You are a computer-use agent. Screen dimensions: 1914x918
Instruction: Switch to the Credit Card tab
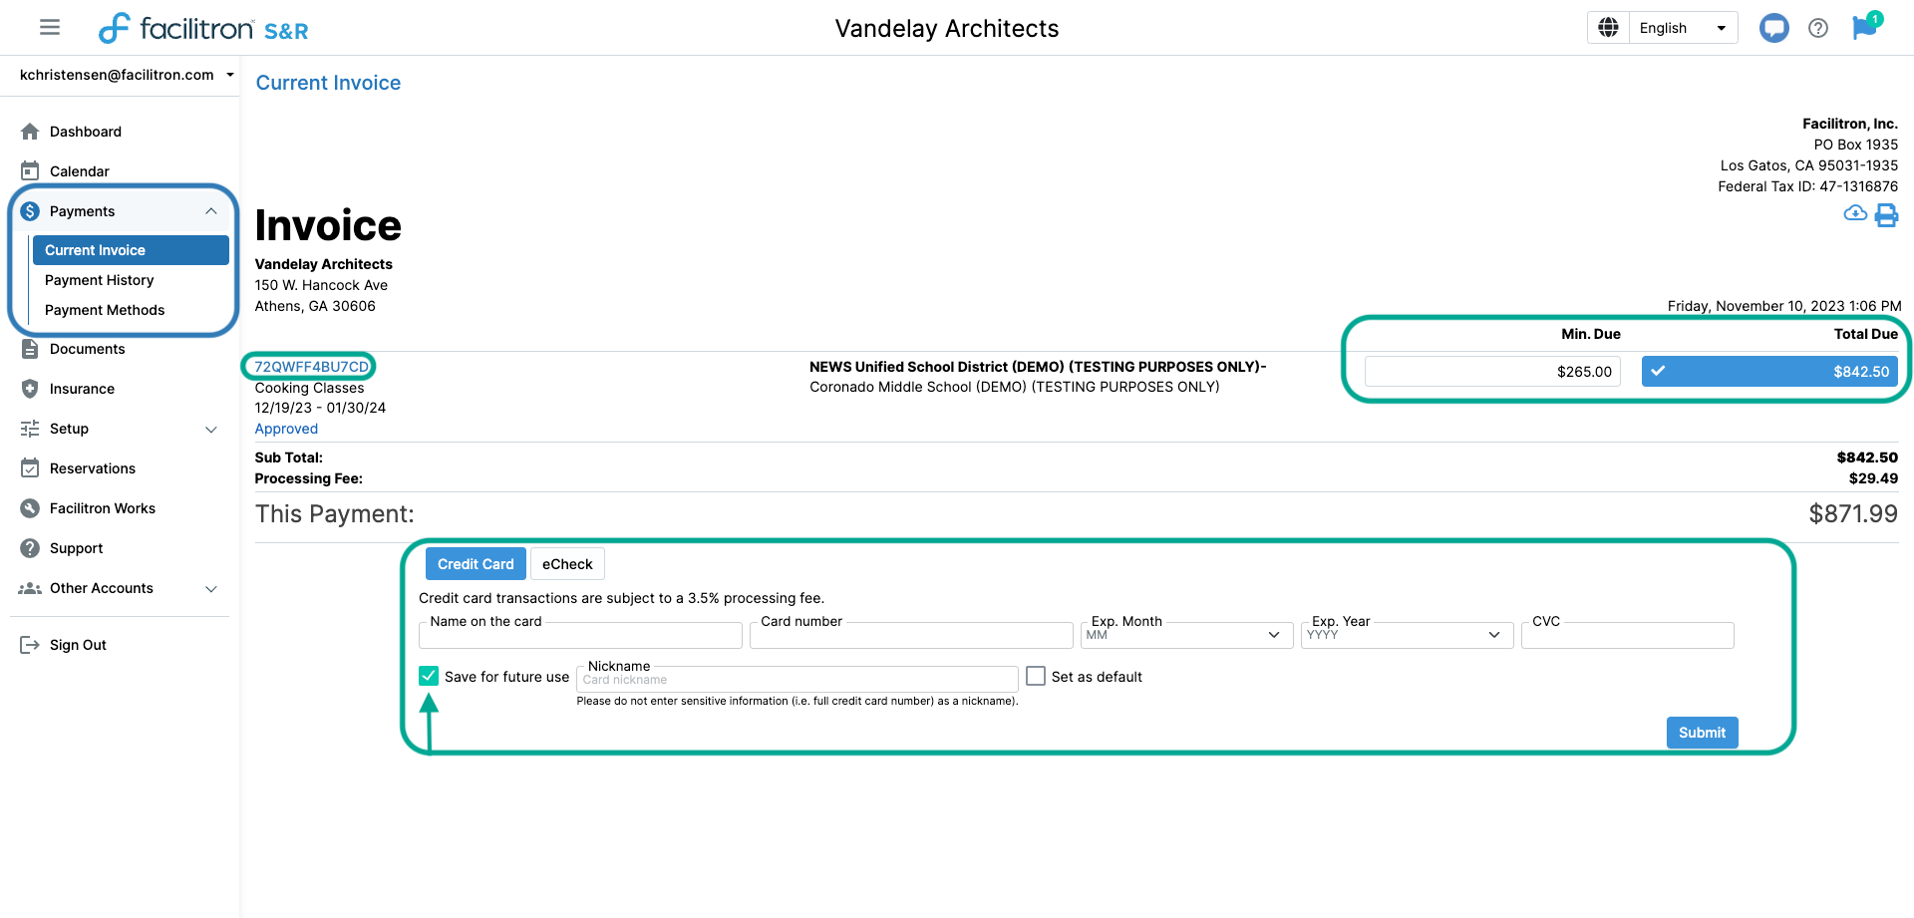(476, 564)
